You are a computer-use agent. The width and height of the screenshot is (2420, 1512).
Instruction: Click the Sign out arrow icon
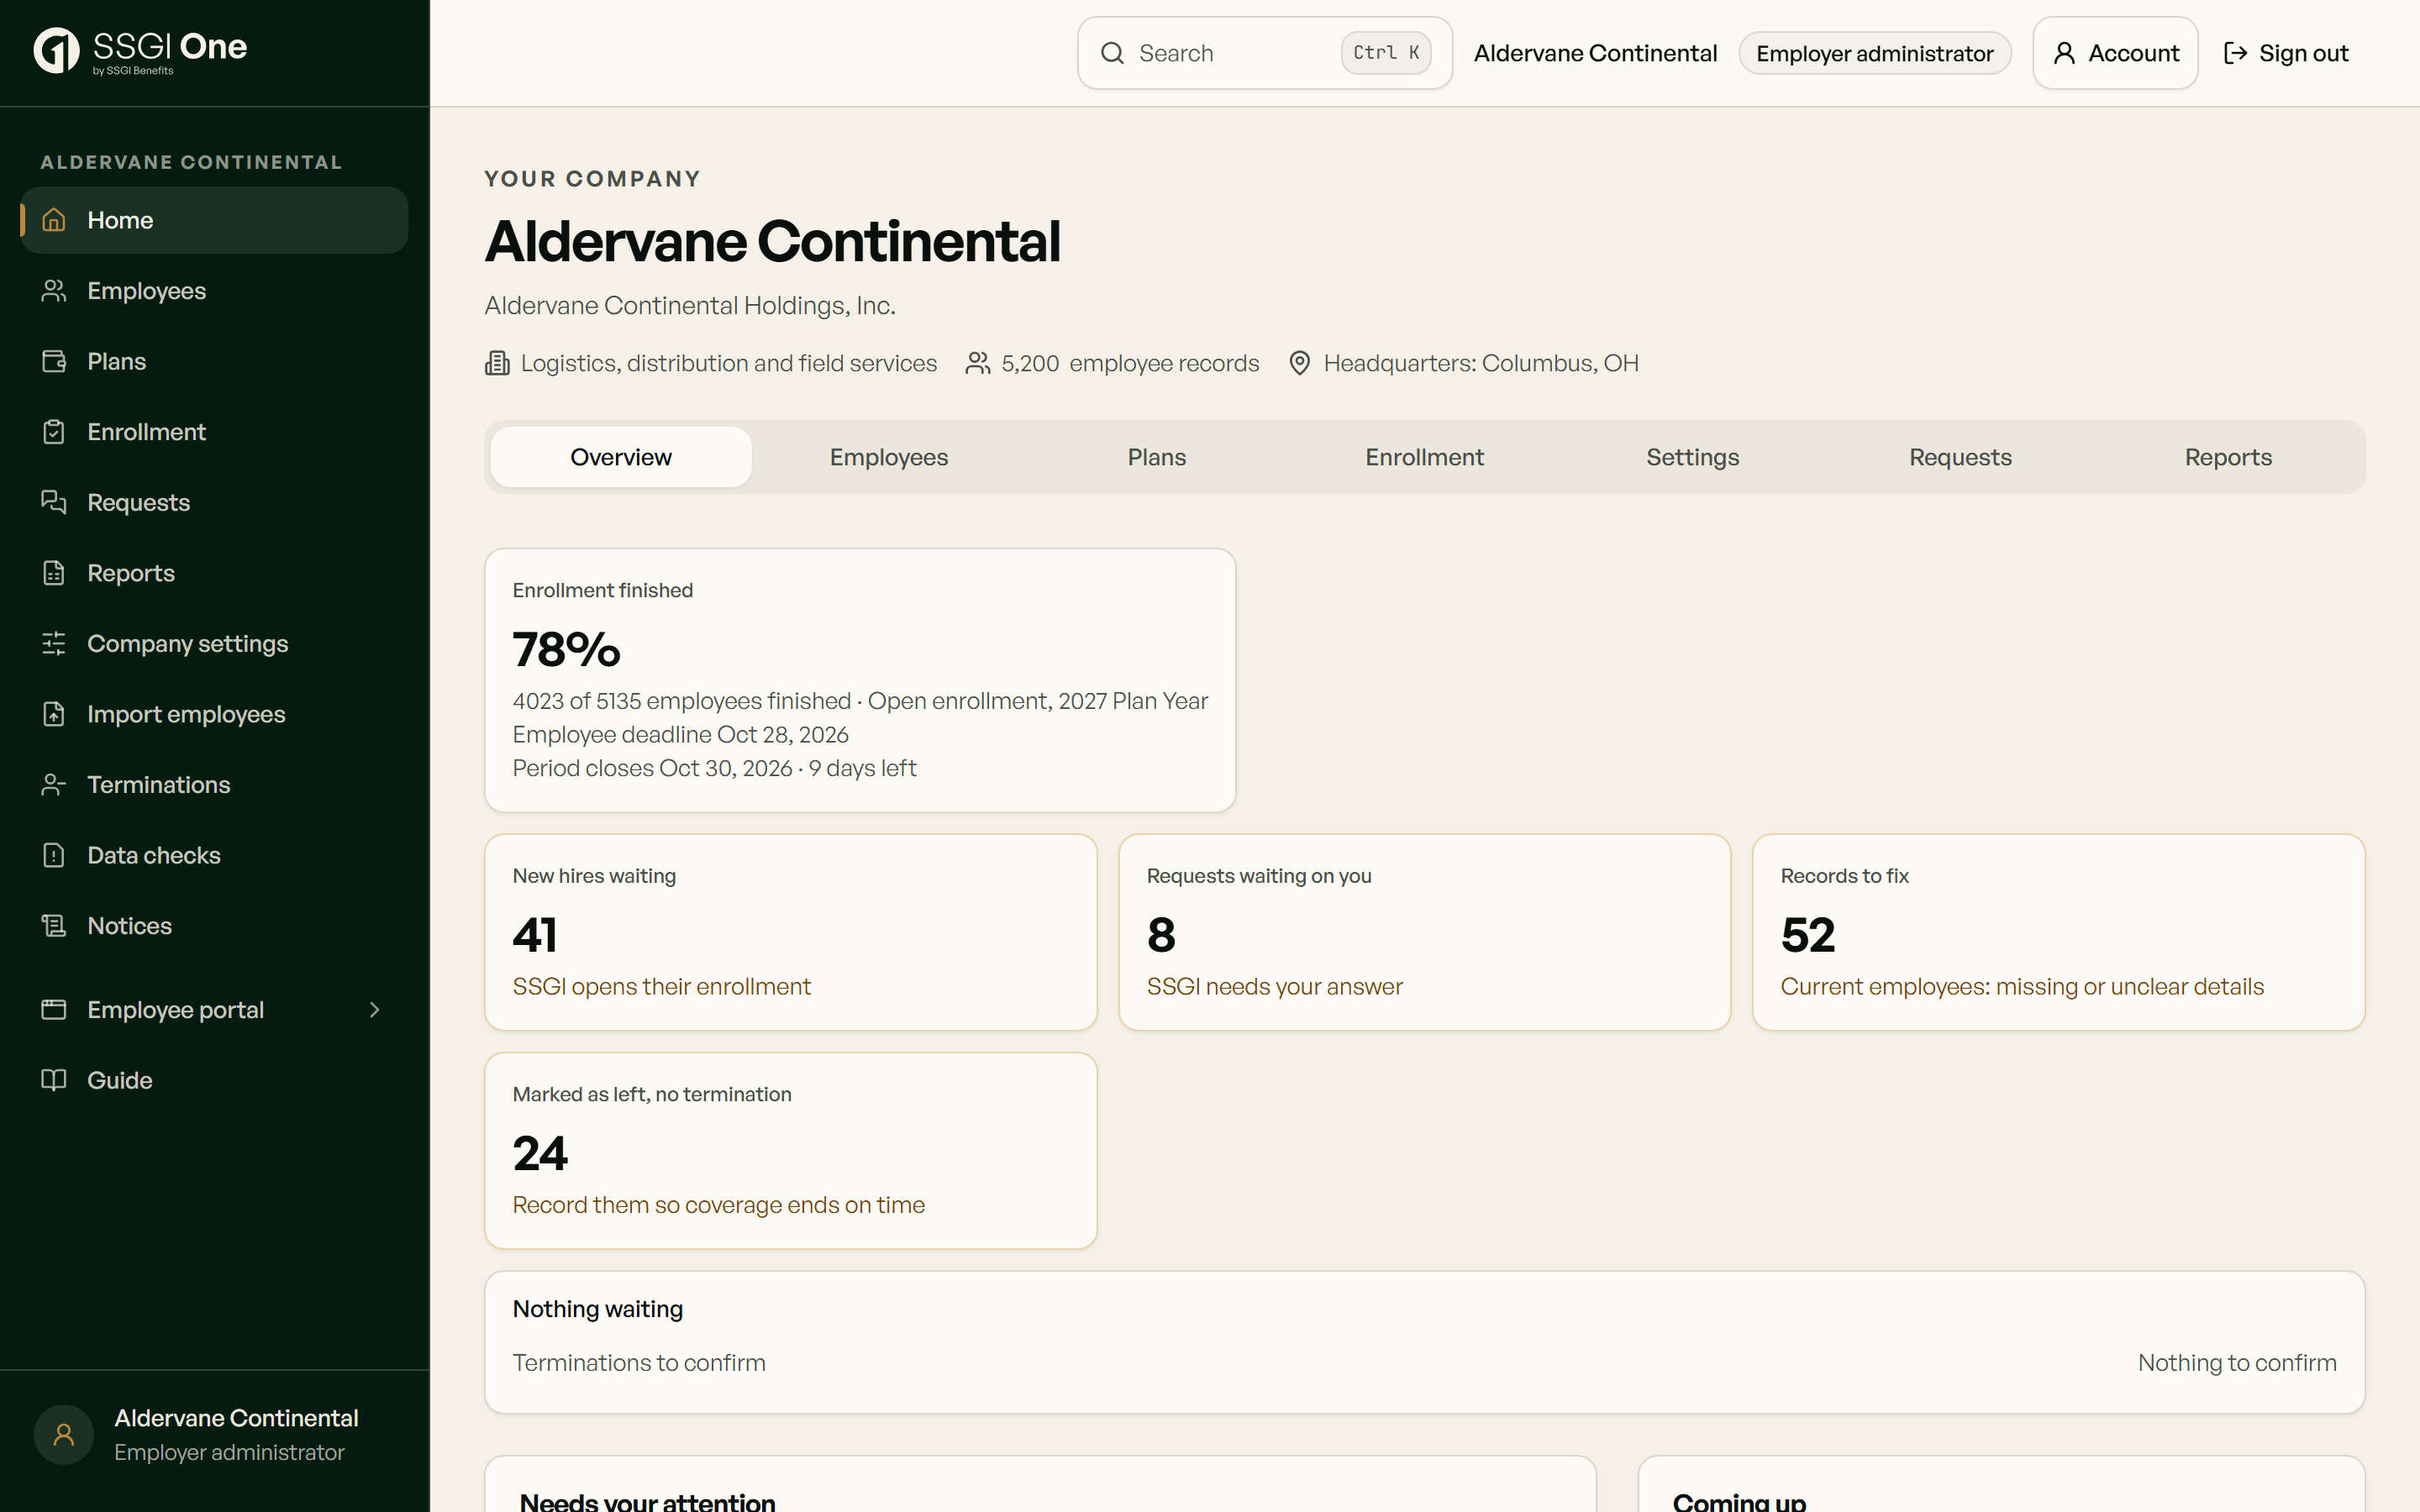coord(2235,53)
